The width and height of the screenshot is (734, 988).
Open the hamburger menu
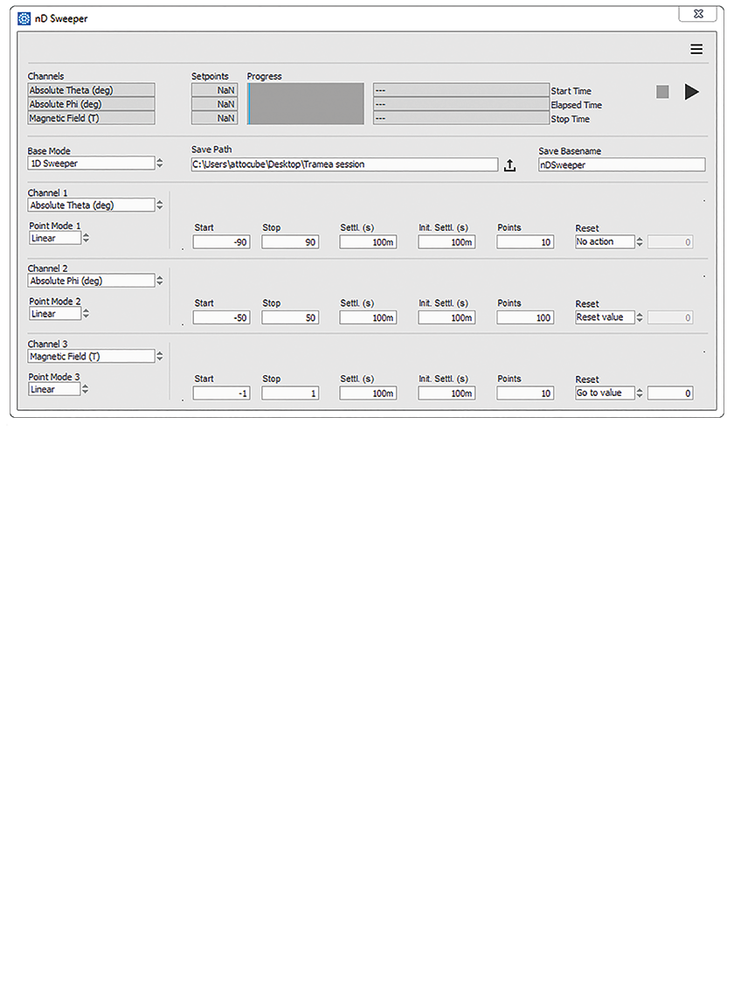[x=696, y=49]
